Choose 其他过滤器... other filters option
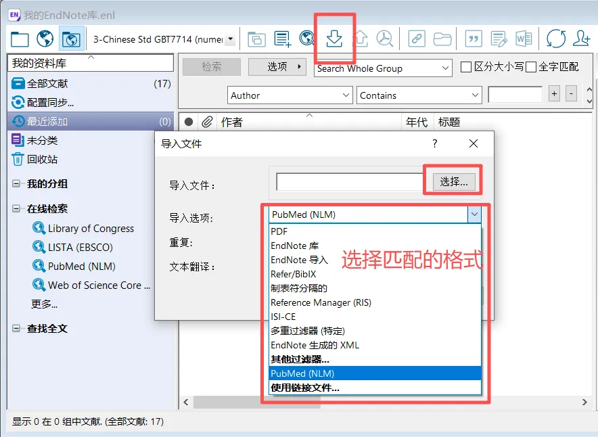Viewport: 598px width, 437px height. coord(375,359)
